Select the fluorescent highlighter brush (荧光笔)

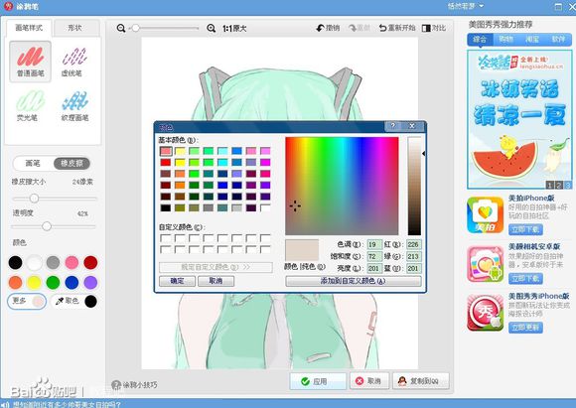click(30, 106)
